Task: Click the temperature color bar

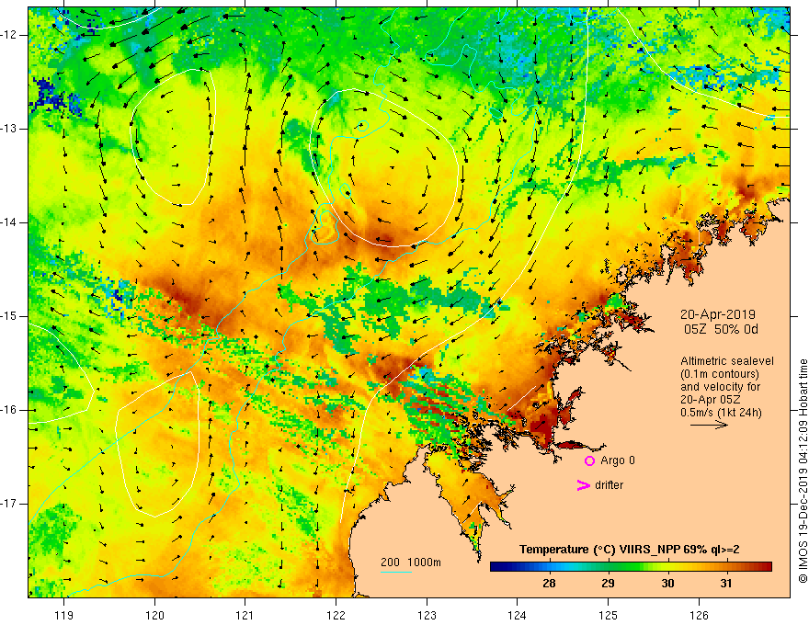Action: tap(631, 567)
